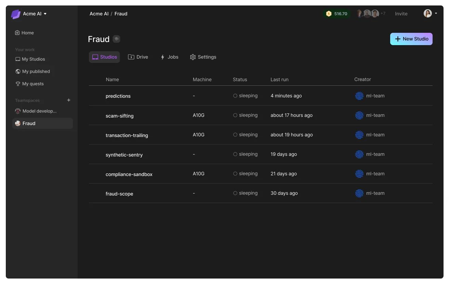Image resolution: width=449 pixels, height=284 pixels.
Task: Click A10G machine in compliance-sandbox row
Action: tap(198, 174)
